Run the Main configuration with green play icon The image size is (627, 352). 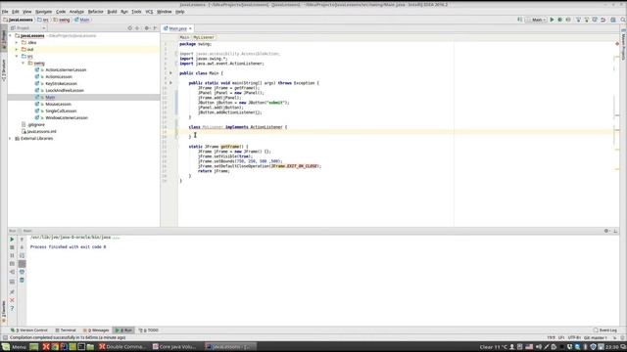(552, 20)
